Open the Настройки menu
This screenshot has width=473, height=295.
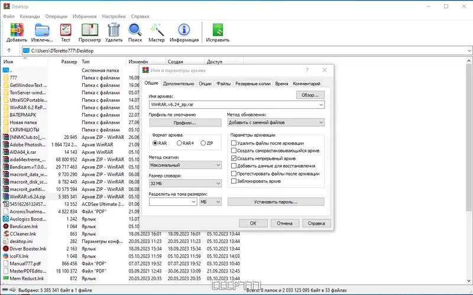pos(114,17)
